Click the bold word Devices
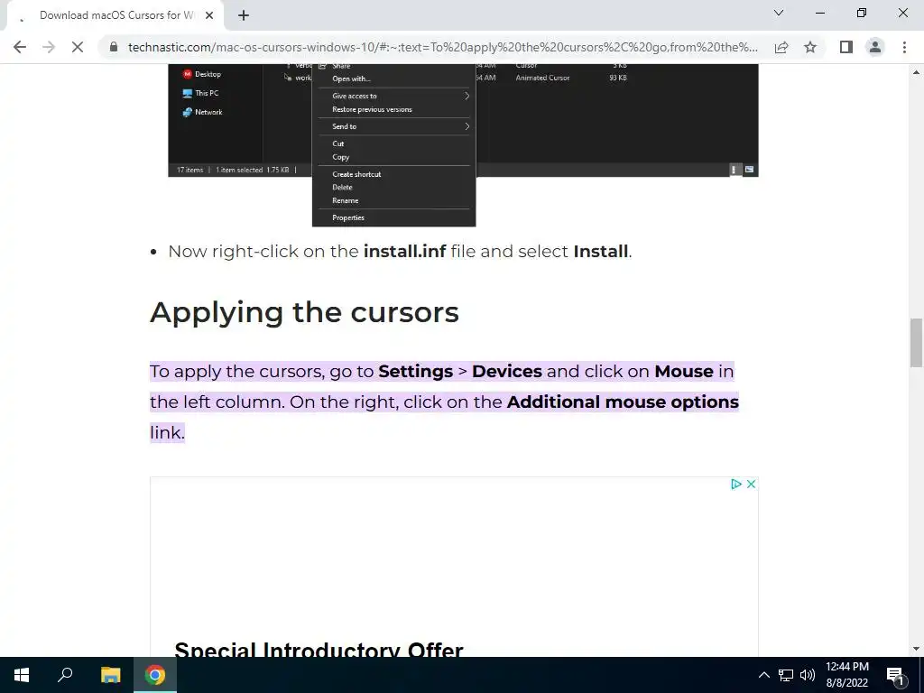The image size is (924, 693). (x=507, y=371)
